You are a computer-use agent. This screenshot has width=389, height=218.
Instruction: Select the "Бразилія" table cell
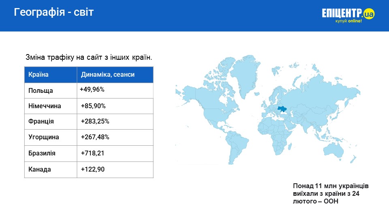point(42,153)
